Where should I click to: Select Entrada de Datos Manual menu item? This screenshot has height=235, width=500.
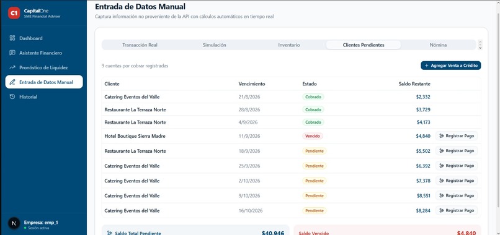44,82
